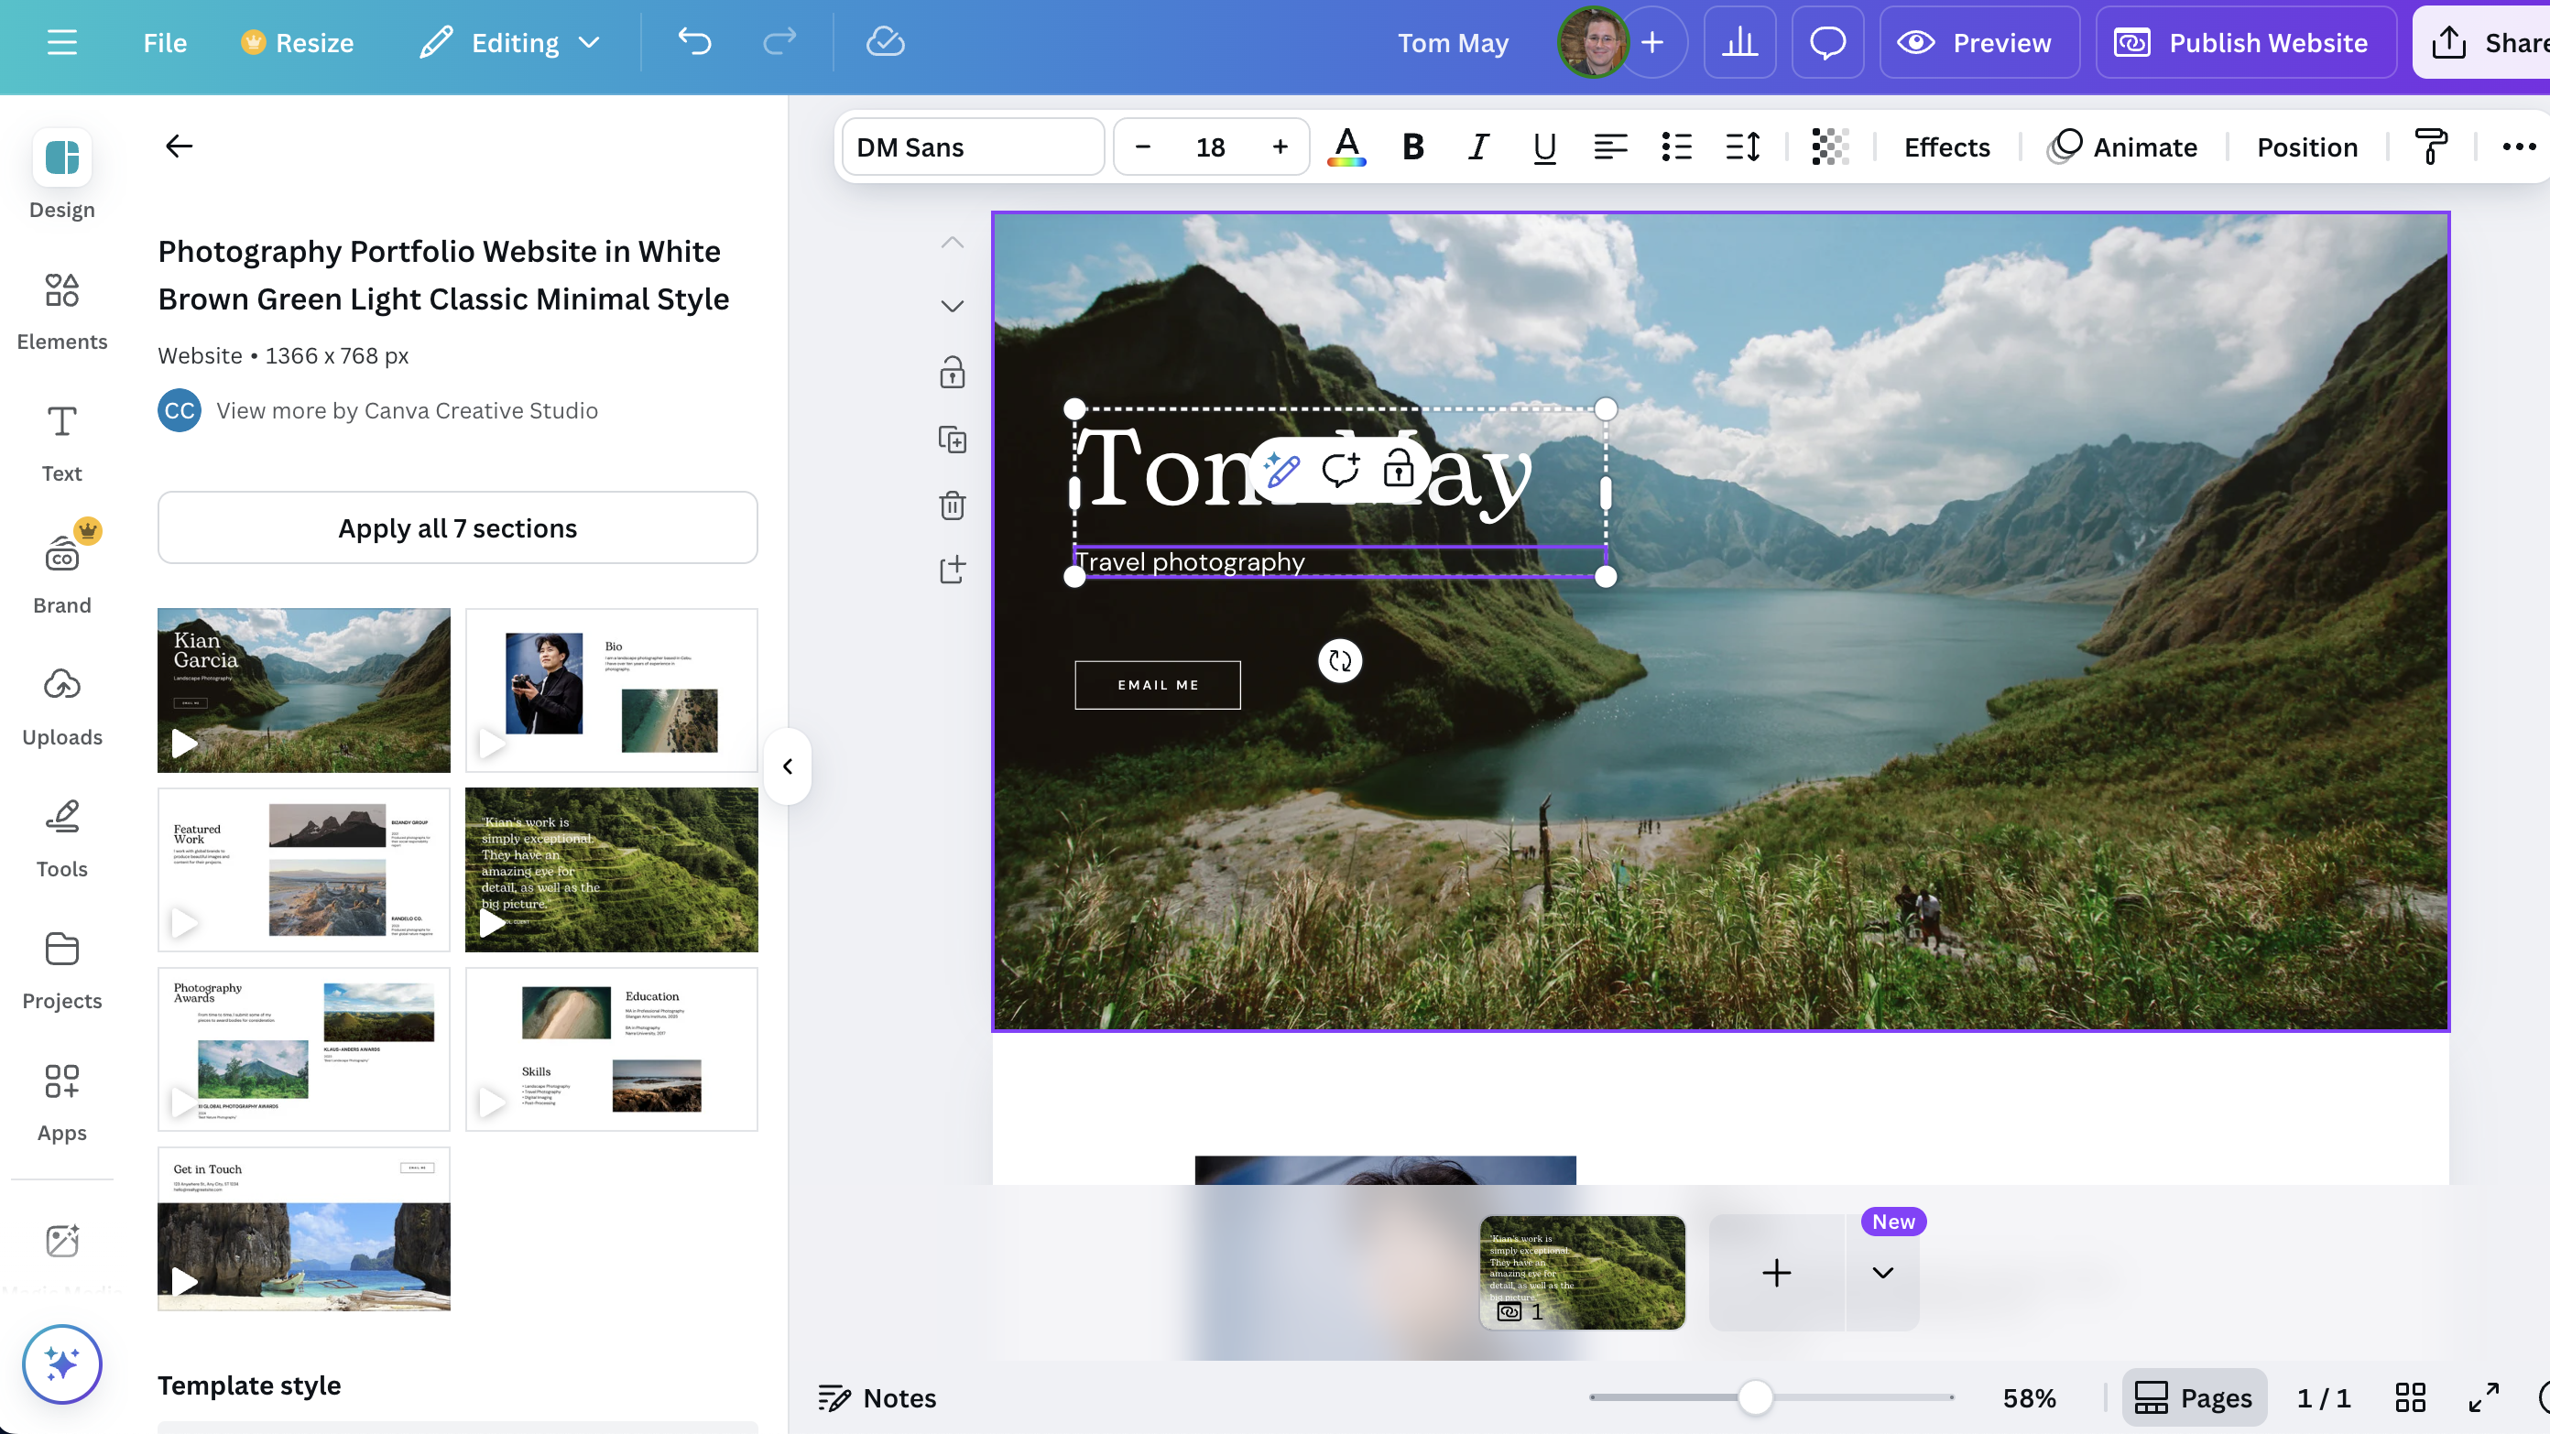Toggle bold formatting
Image resolution: width=2550 pixels, height=1434 pixels.
(x=1412, y=147)
